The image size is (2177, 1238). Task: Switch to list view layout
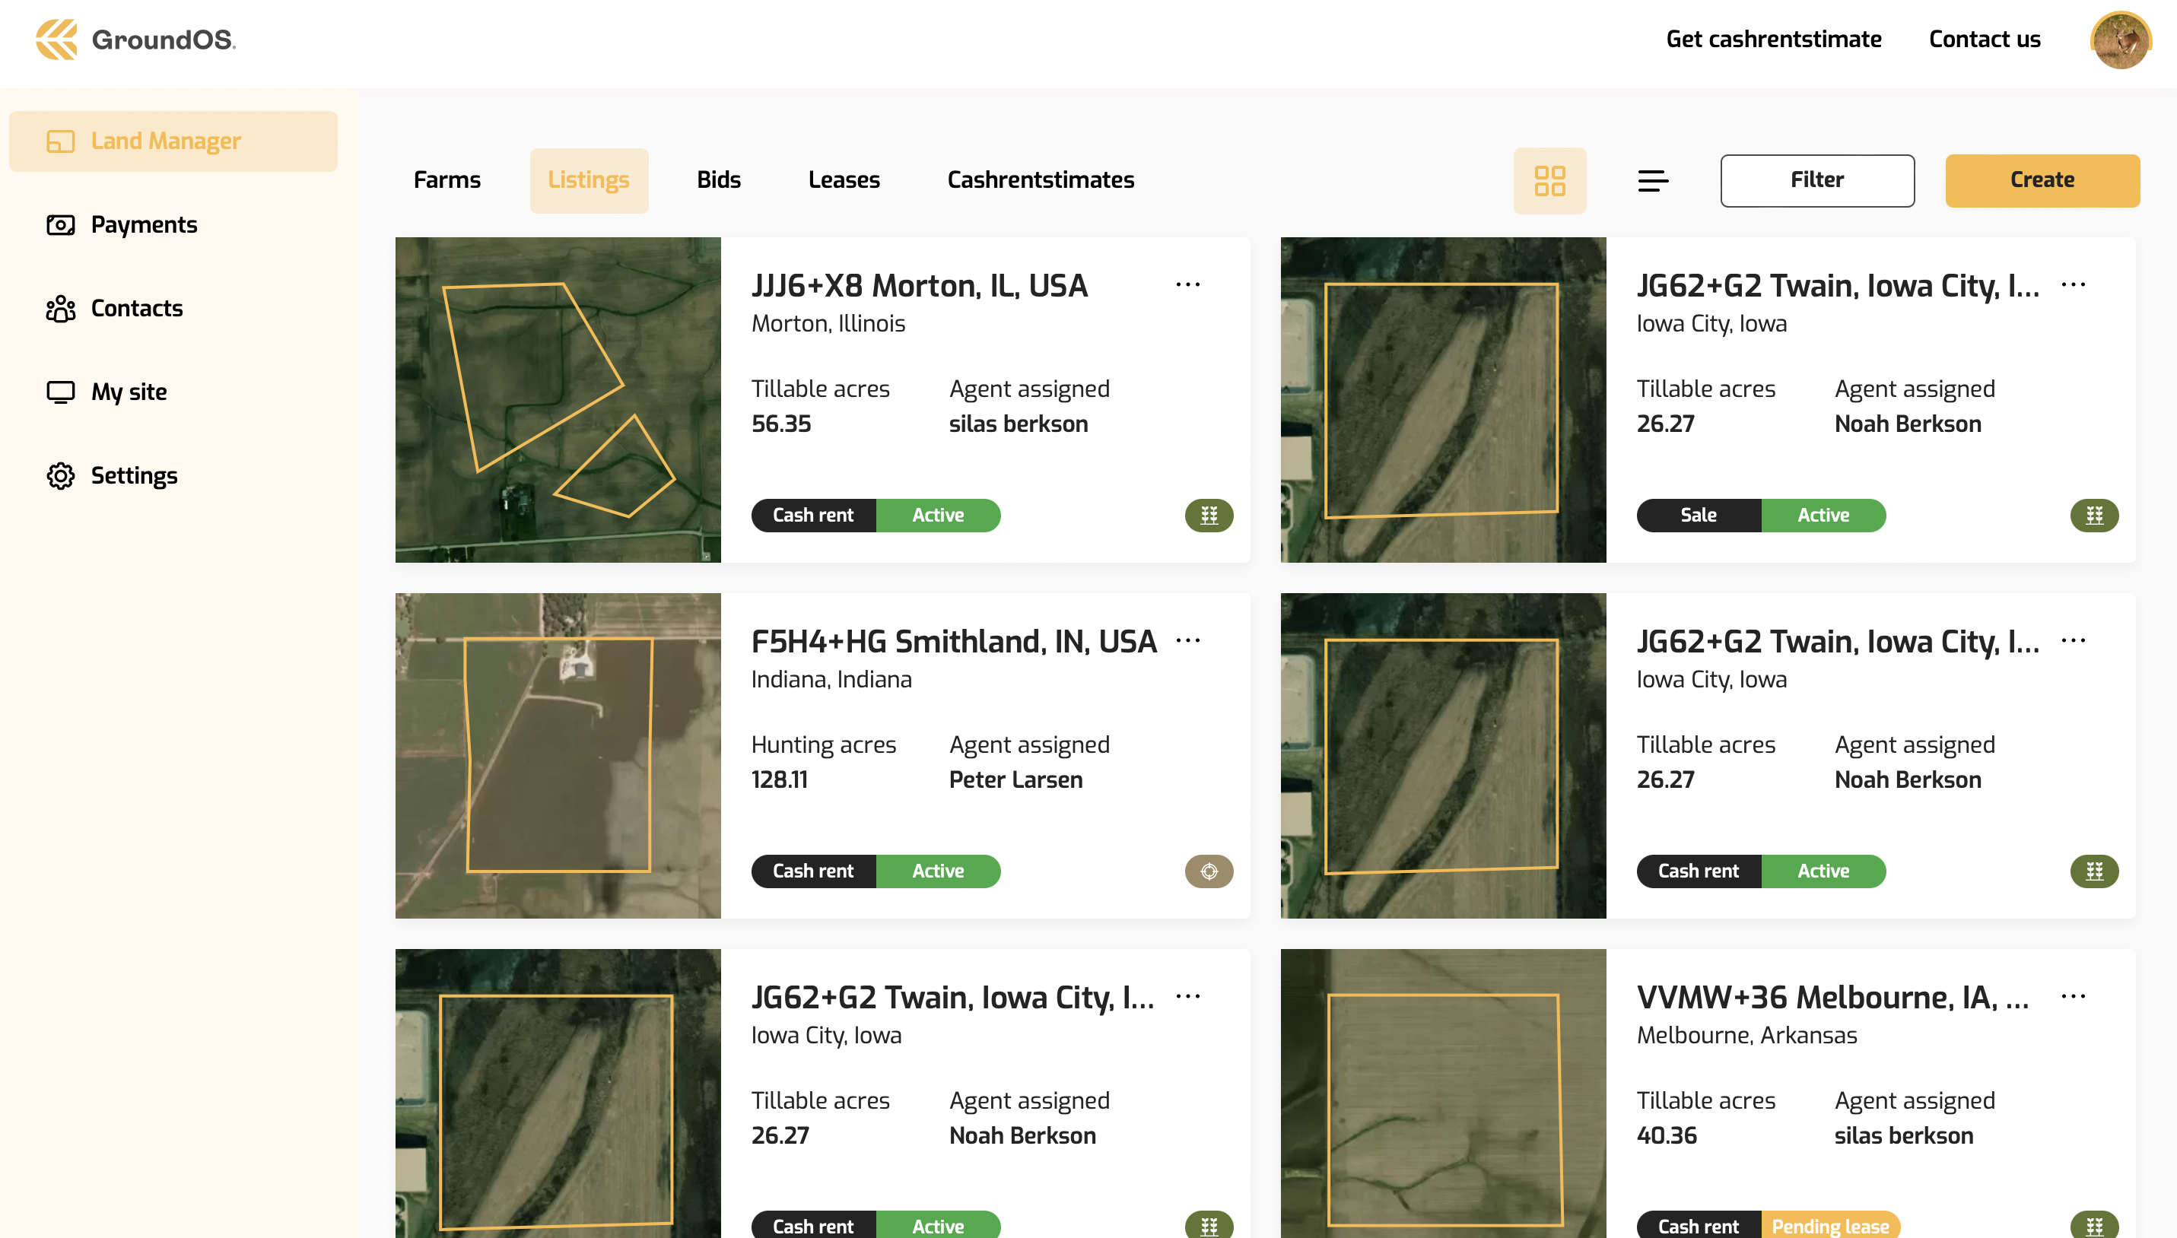1652,180
